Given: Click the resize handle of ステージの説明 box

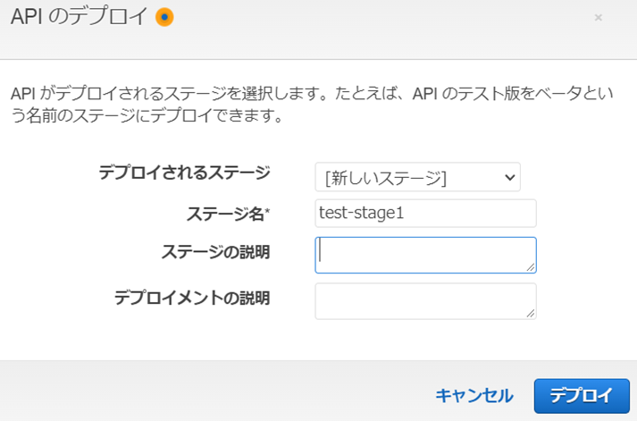Looking at the screenshot, I should [531, 267].
